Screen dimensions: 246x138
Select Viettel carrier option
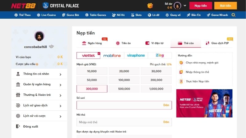pos(88,56)
